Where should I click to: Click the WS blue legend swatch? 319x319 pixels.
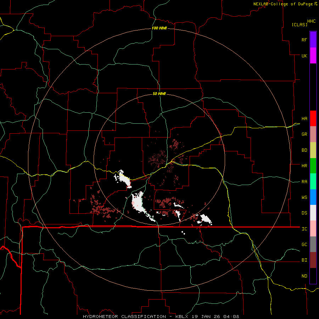313,197
